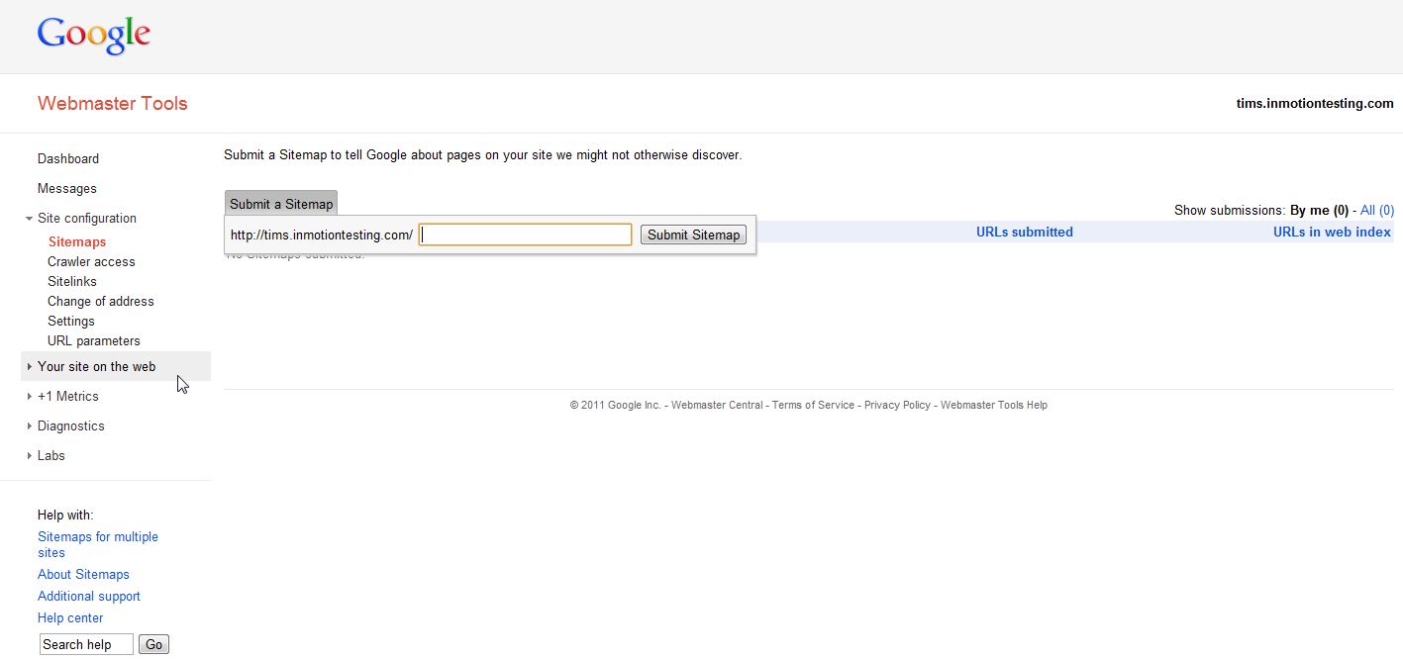
Task: Show submissions By me (0)
Action: [1319, 211]
